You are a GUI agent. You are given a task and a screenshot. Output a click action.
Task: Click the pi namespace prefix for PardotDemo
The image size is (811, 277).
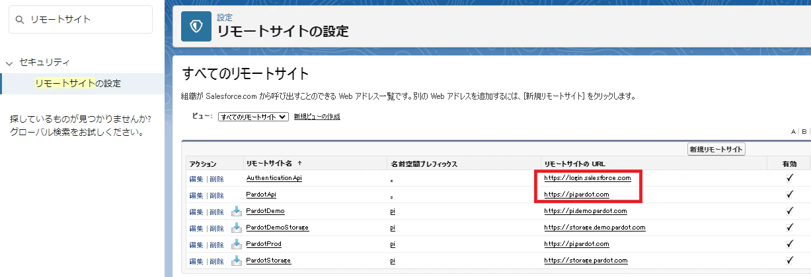pyautogui.click(x=393, y=211)
